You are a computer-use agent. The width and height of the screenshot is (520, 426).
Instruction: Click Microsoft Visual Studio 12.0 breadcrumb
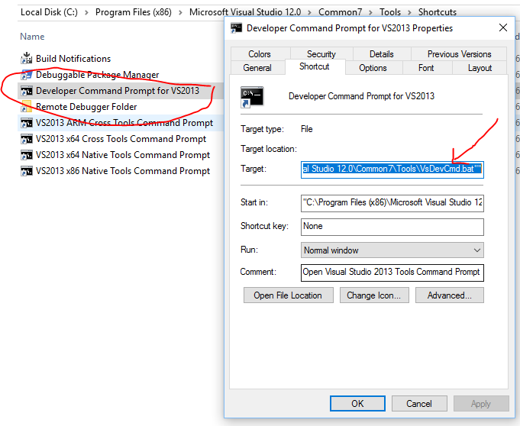tap(245, 12)
